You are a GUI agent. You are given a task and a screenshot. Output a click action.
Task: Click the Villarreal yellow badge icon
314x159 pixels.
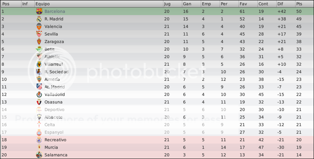39,64
